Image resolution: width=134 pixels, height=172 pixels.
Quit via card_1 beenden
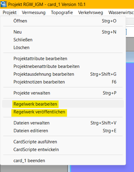[x=63, y=161]
